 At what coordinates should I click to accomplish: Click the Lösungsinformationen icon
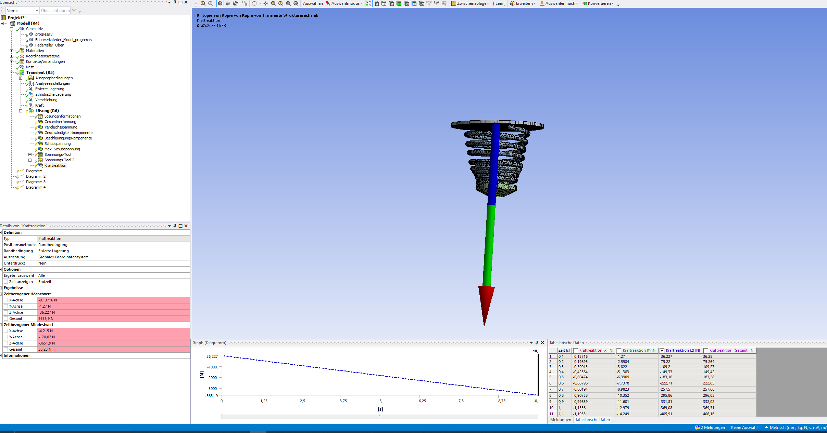(40, 116)
